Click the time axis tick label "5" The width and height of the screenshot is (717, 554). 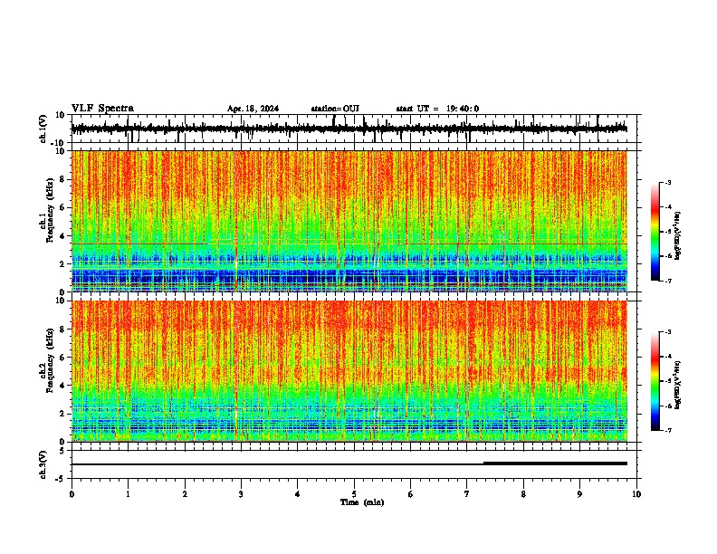(x=354, y=494)
